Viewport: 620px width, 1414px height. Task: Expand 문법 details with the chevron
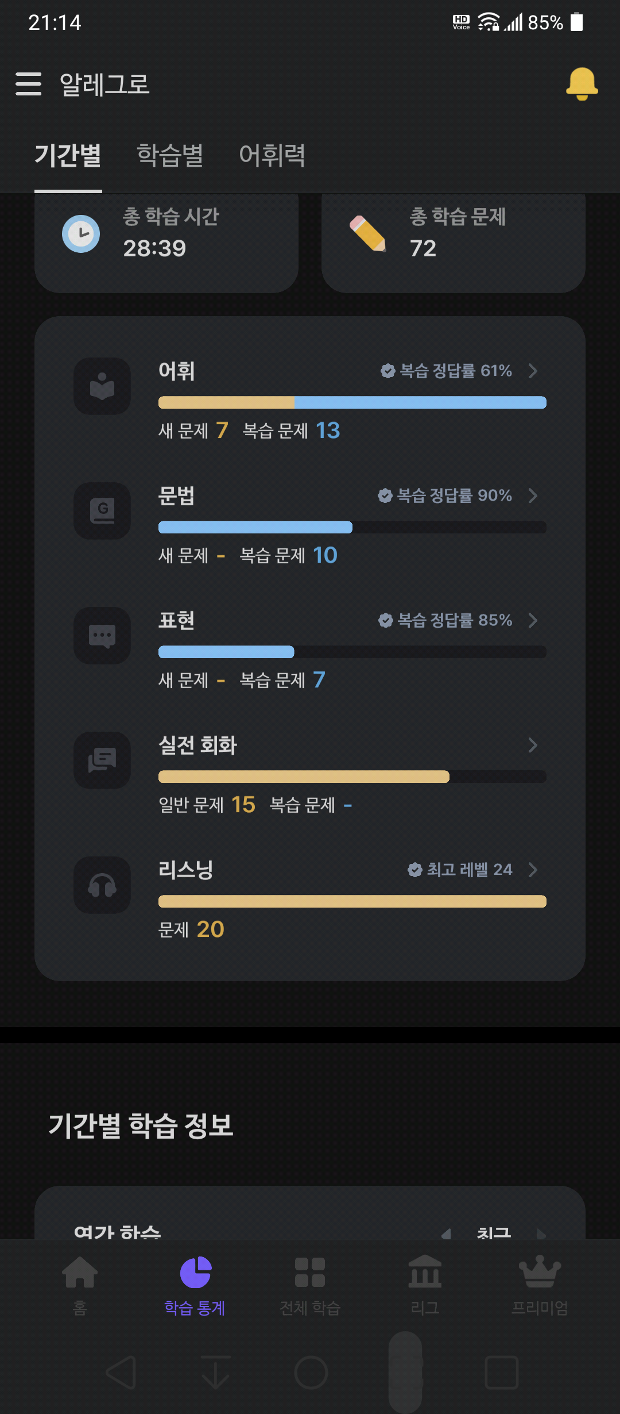tap(533, 495)
